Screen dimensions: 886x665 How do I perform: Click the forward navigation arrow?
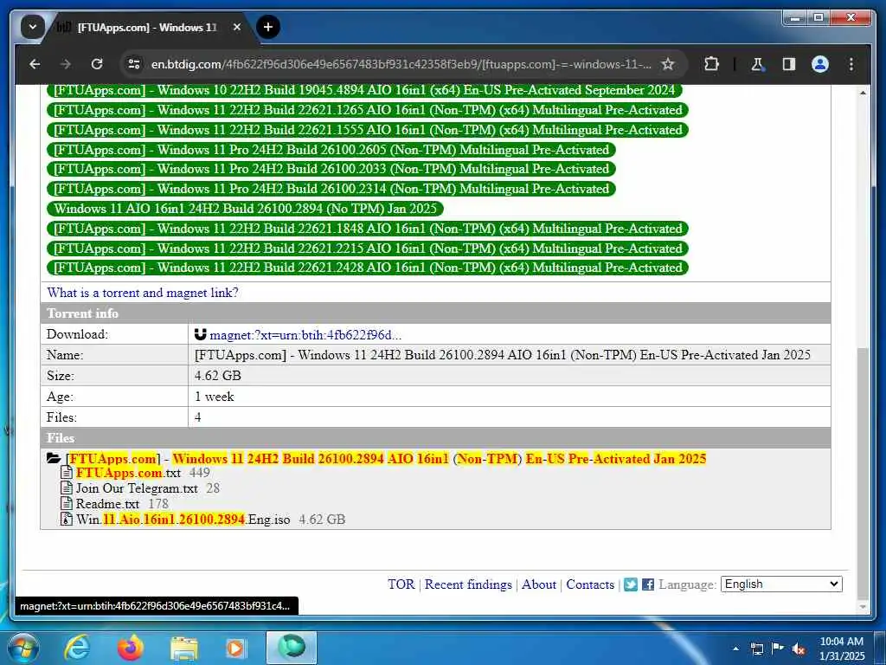(x=66, y=64)
